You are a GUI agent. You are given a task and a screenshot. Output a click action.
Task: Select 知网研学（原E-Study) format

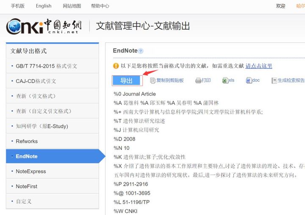(x=53, y=126)
